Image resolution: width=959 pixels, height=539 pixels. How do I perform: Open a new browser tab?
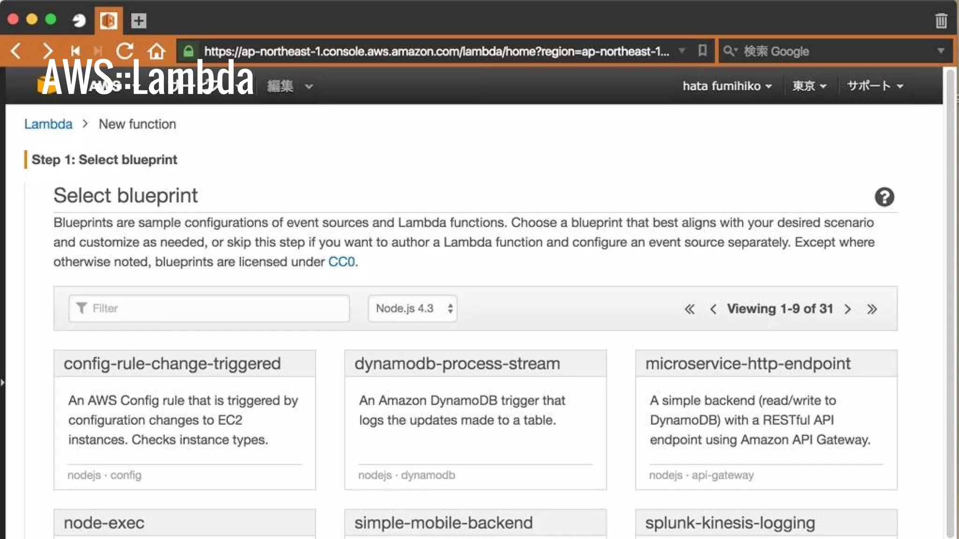tap(138, 21)
